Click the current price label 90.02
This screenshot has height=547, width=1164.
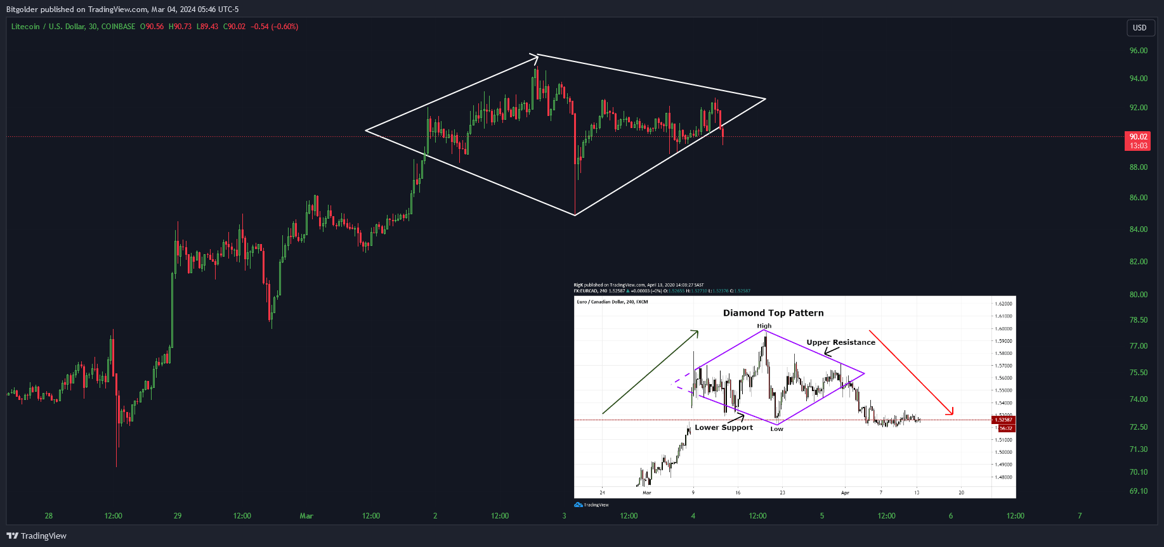pos(1139,137)
